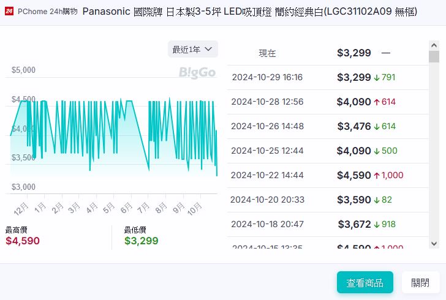Click the scrollbar down arrow
The image size is (446, 300).
434,244
